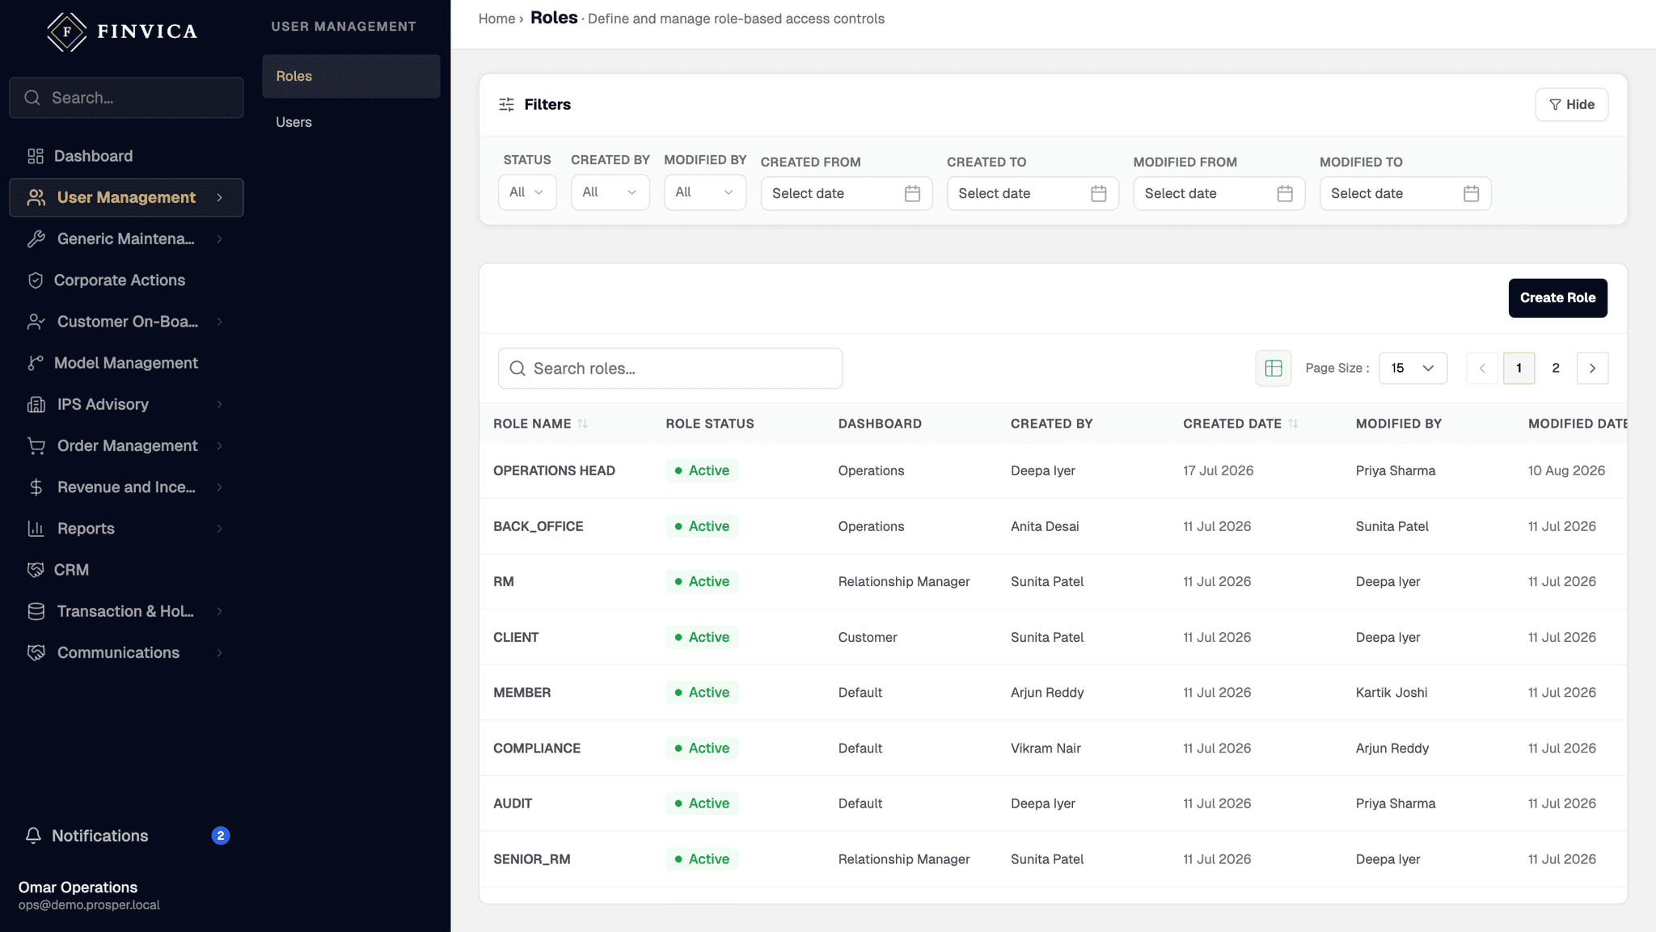Select the Users submenu item

(x=351, y=122)
